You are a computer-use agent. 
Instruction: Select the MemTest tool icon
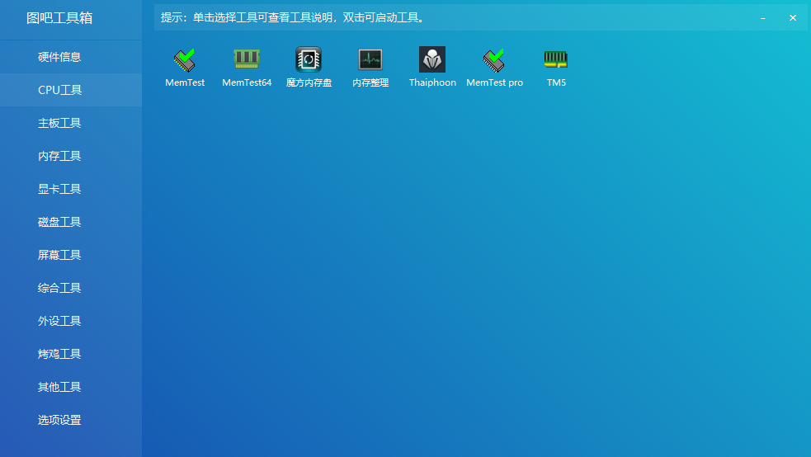point(185,60)
